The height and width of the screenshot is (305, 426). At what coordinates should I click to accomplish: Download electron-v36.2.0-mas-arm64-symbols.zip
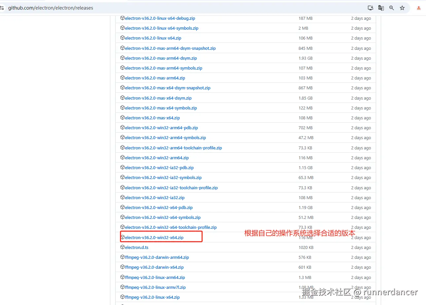(x=163, y=68)
